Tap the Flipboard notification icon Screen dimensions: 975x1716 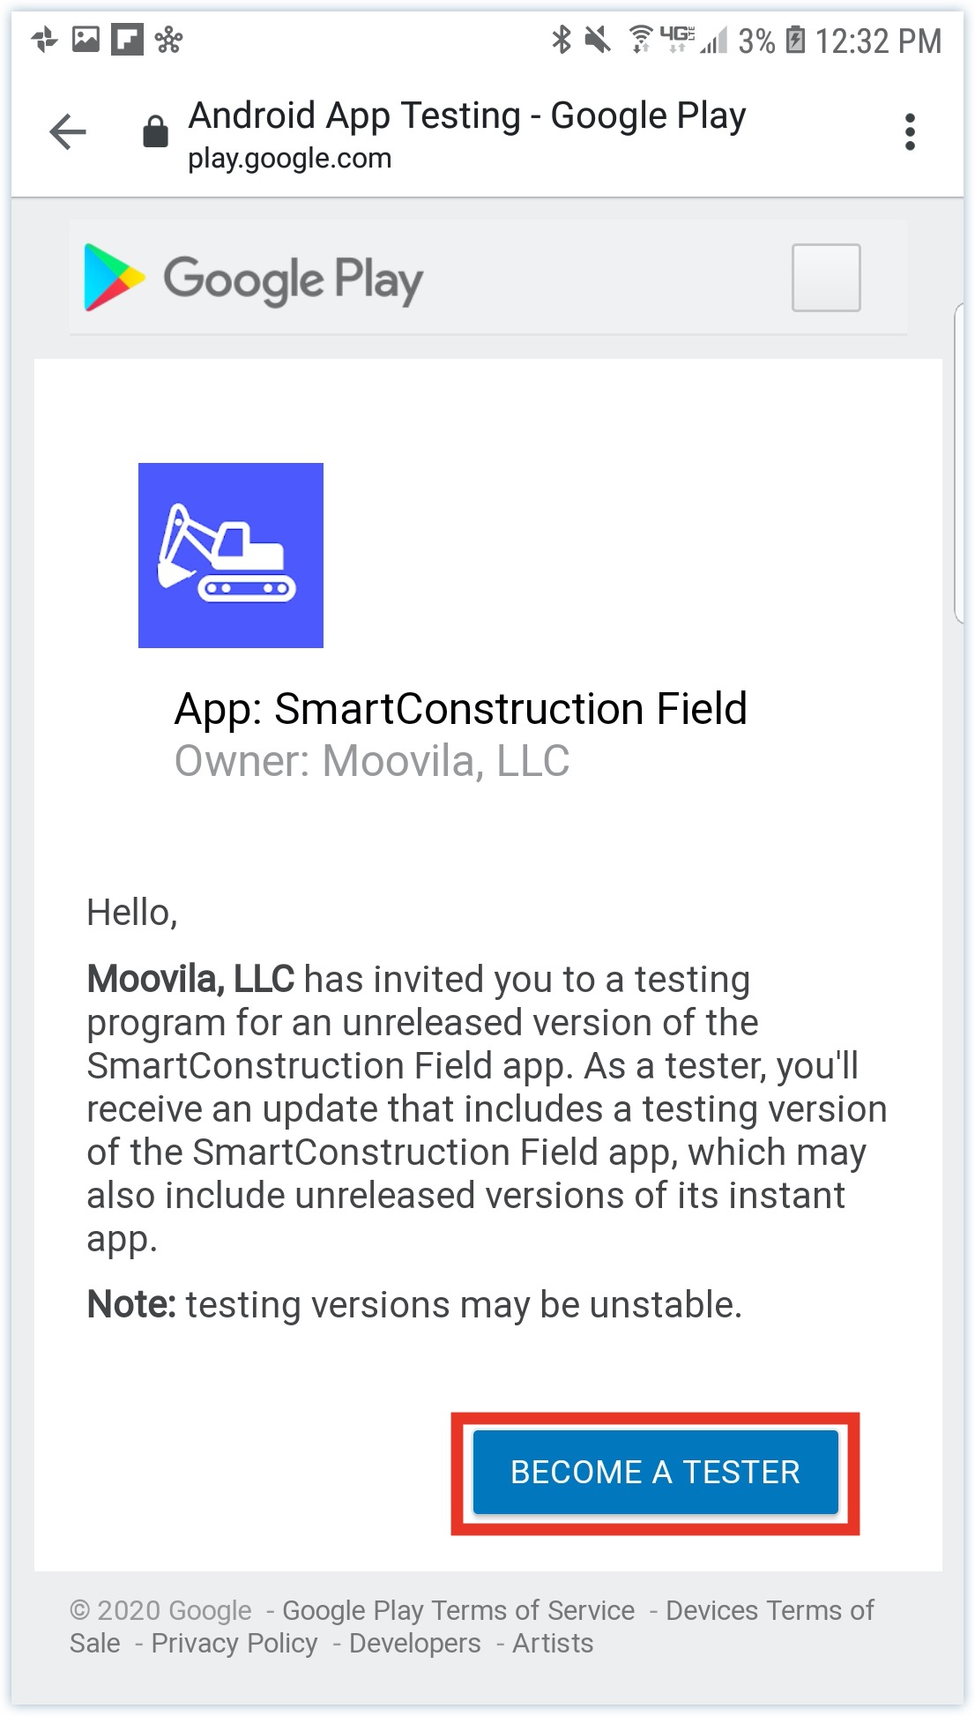(127, 40)
